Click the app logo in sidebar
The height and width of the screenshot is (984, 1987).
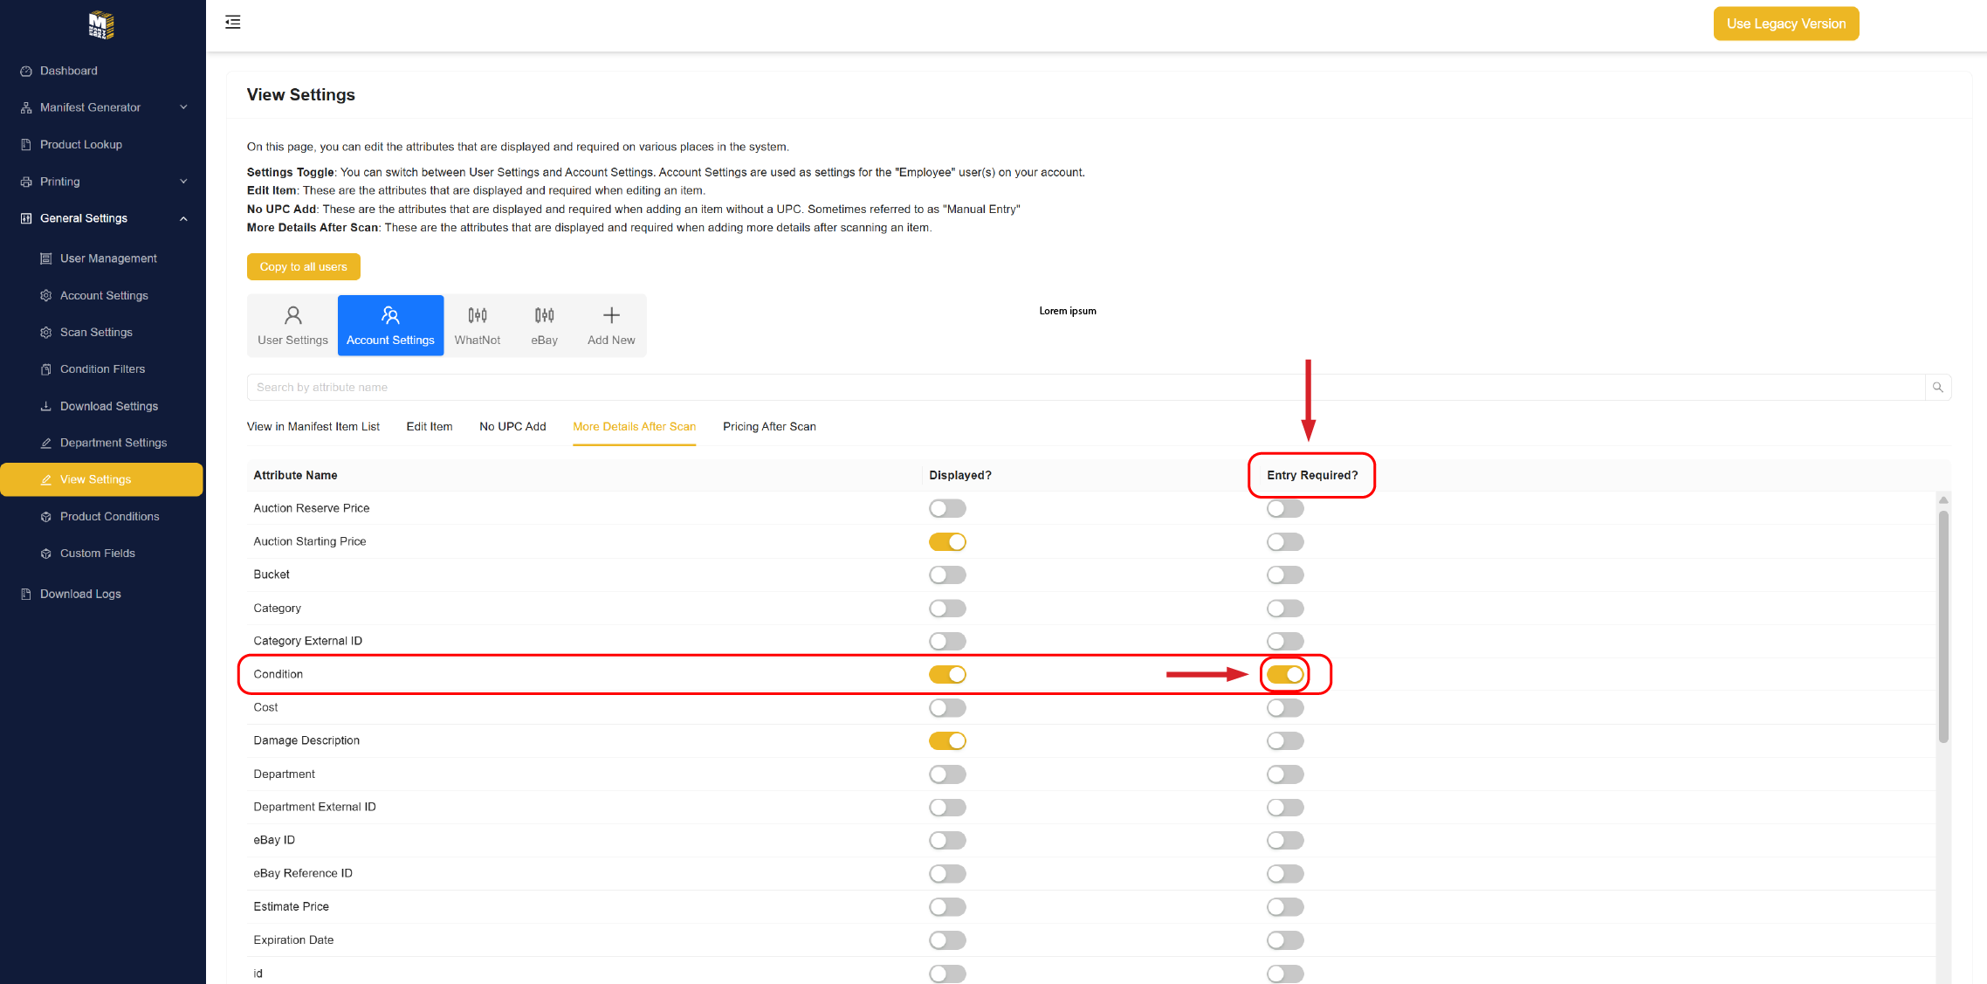coord(101,24)
